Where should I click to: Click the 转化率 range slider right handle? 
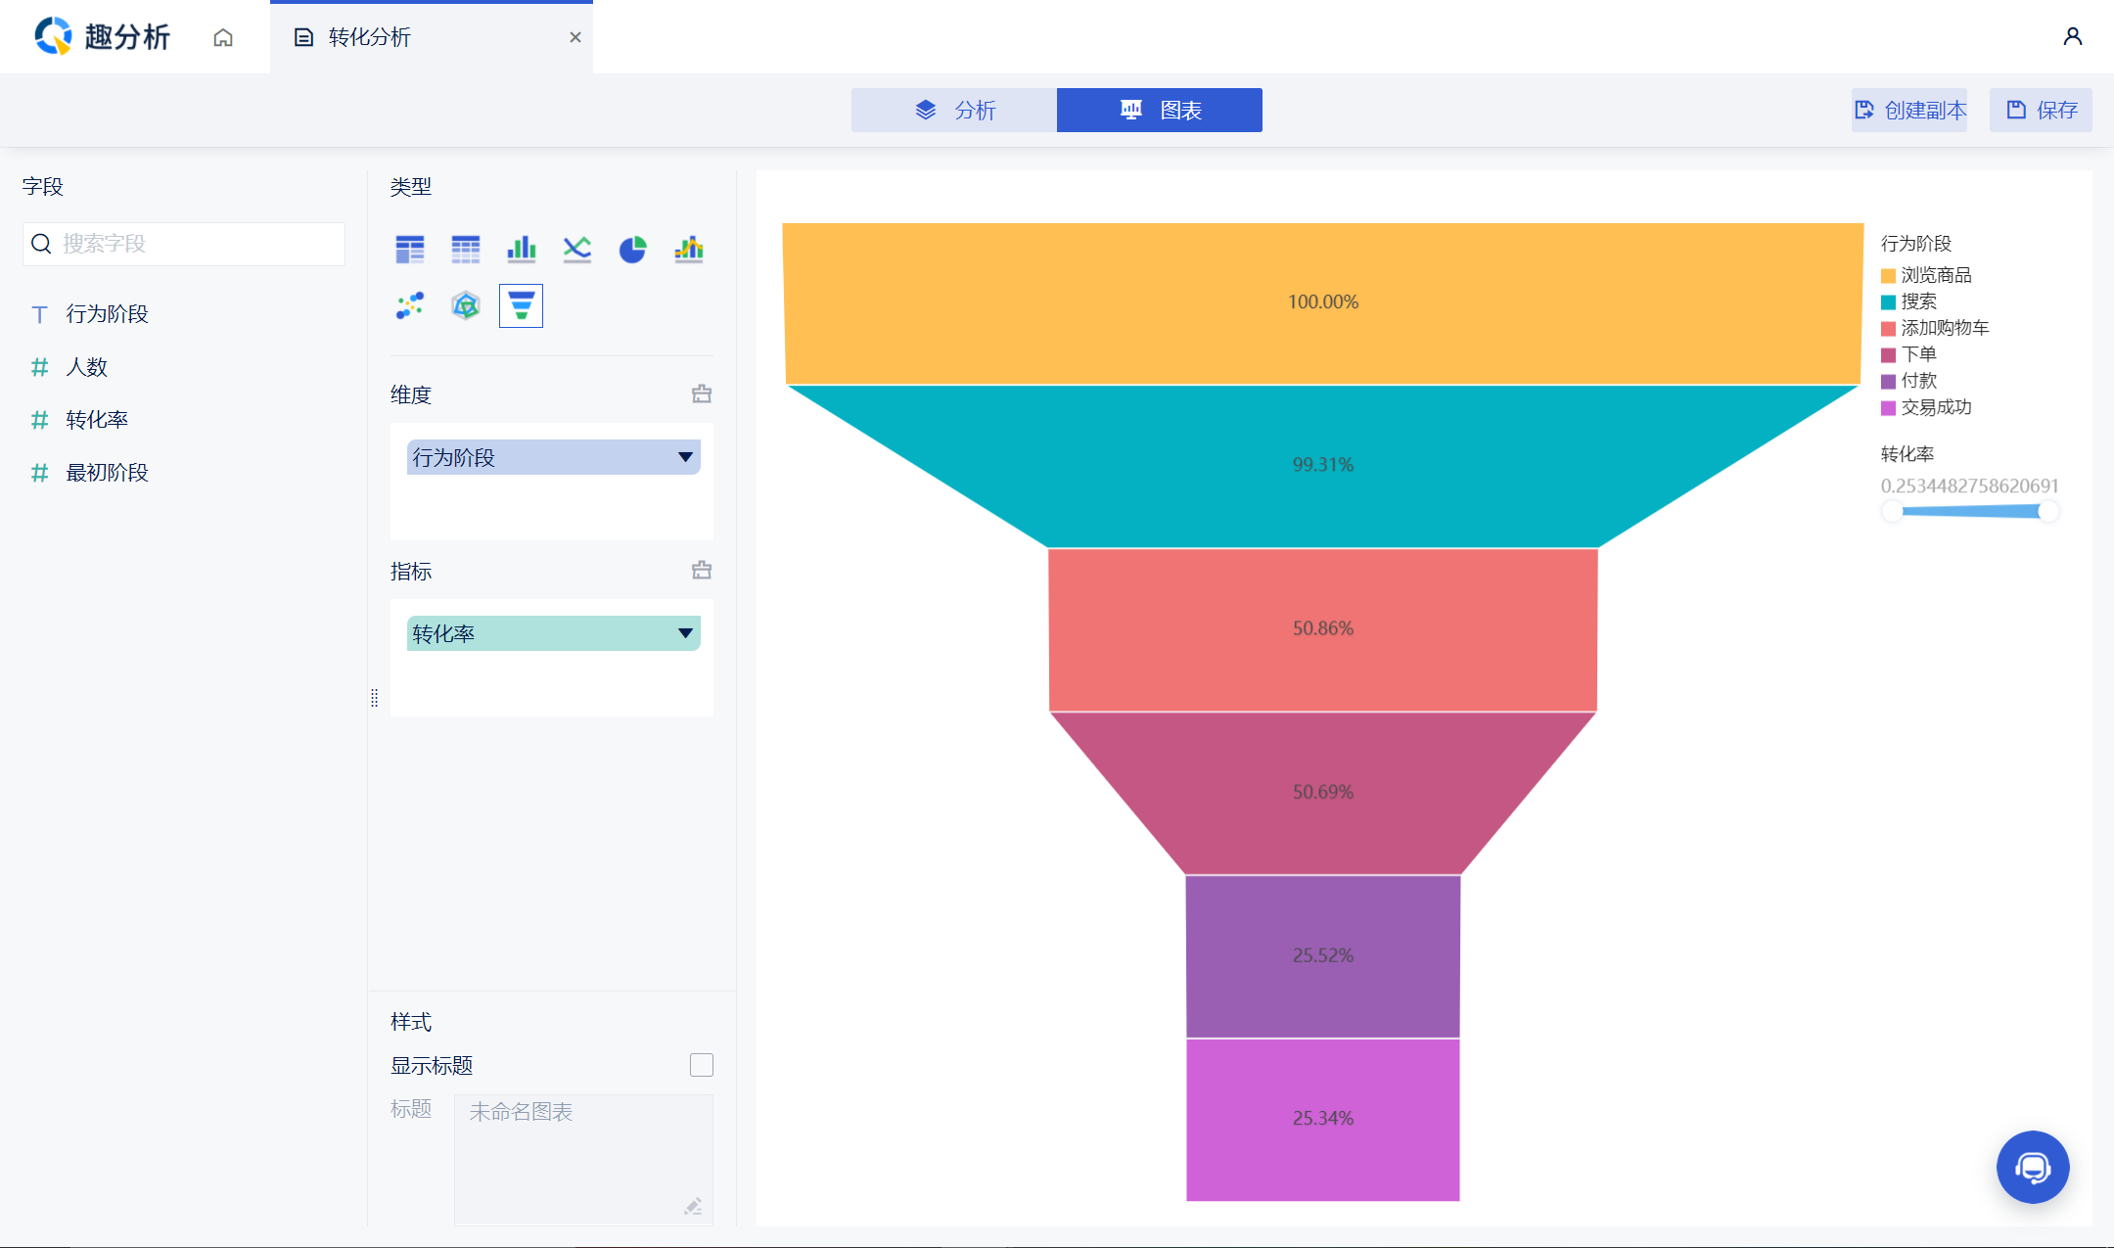[x=2047, y=511]
